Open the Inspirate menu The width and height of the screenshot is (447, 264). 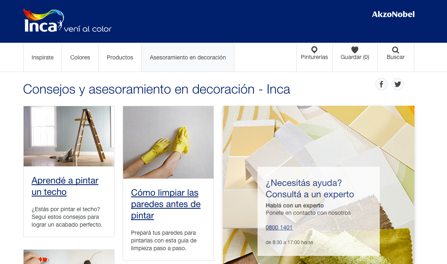tap(42, 57)
